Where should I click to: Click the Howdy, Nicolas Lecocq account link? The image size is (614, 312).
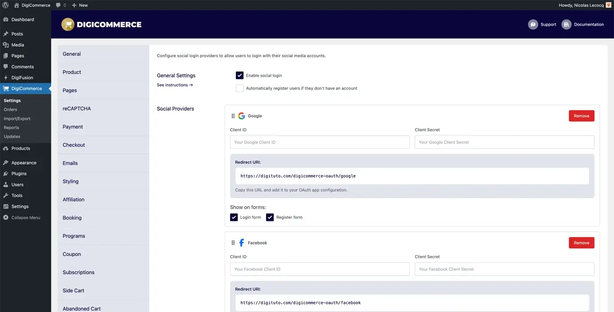click(x=585, y=5)
